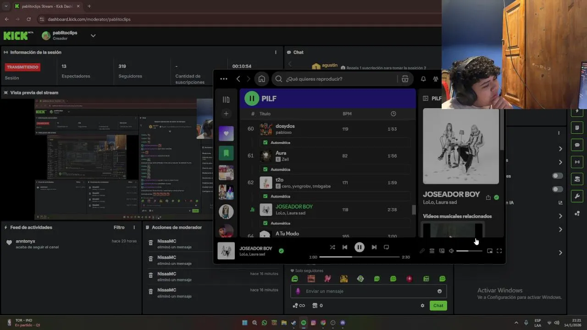Open Chrome tab search dropdown arrow
The width and height of the screenshot is (587, 330).
6,6
